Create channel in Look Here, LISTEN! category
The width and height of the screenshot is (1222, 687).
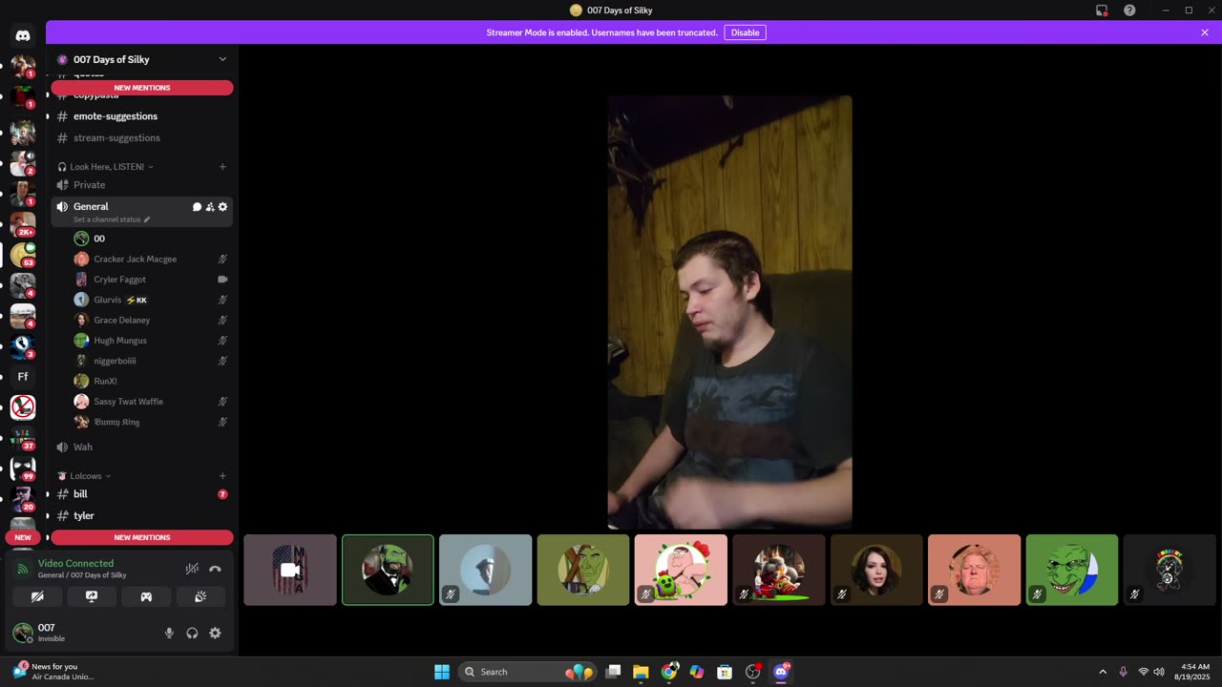222,167
